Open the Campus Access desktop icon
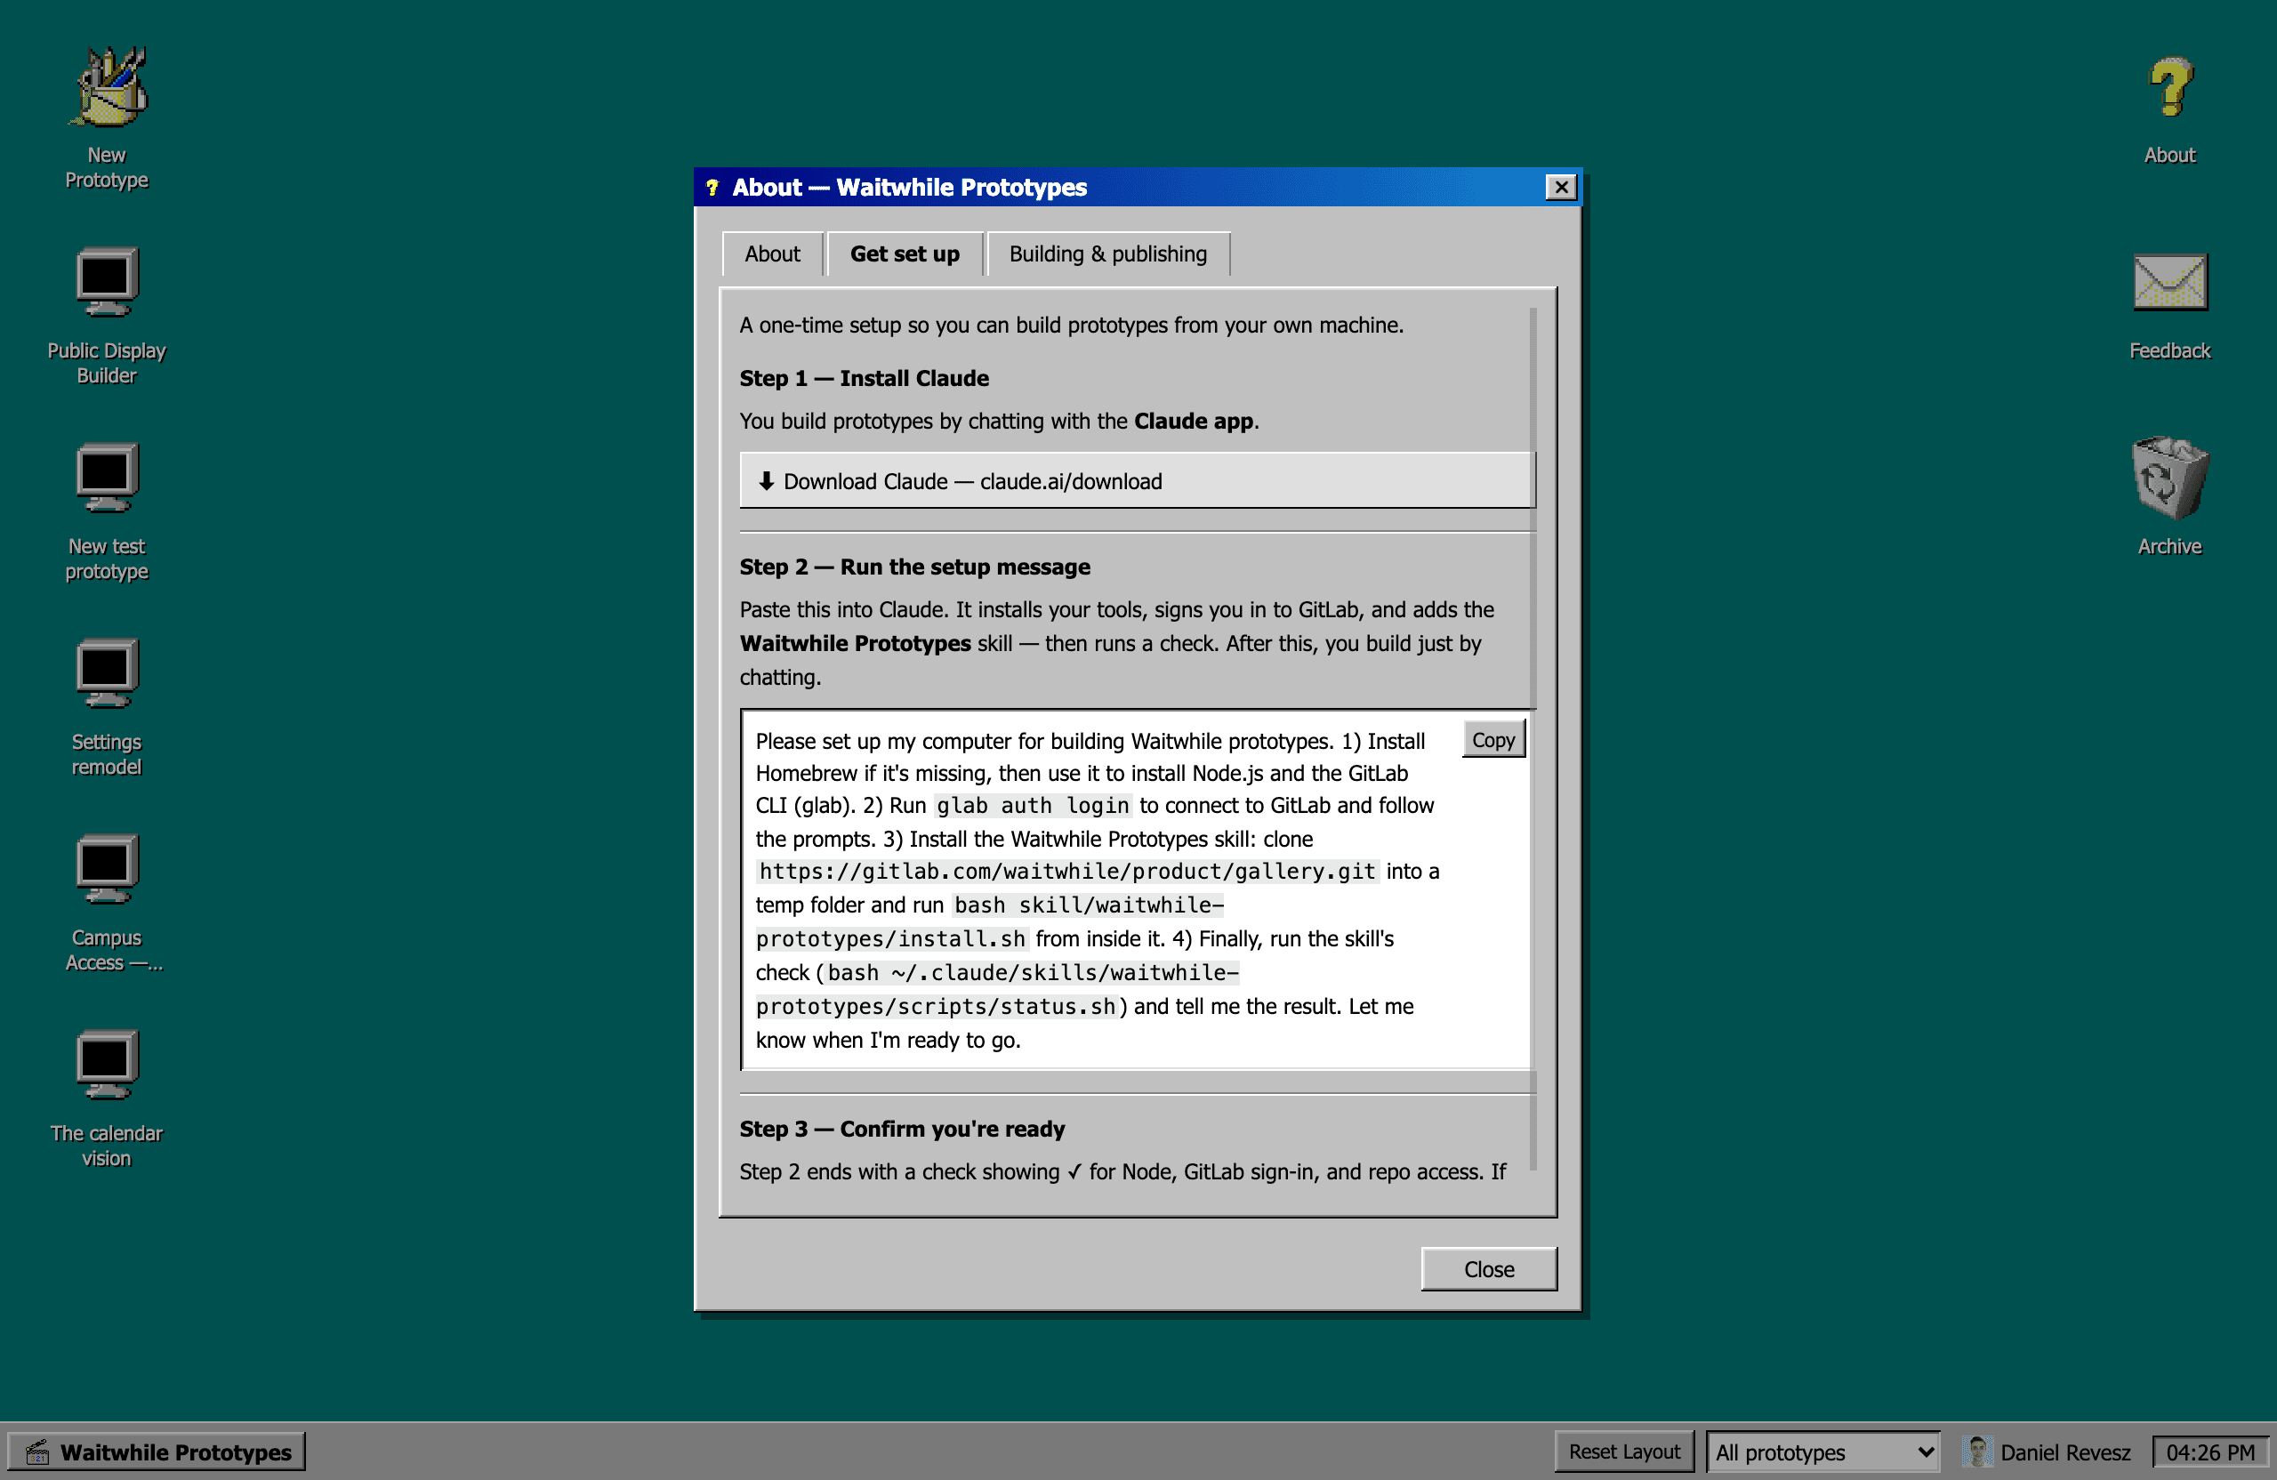2277x1480 pixels. click(106, 903)
